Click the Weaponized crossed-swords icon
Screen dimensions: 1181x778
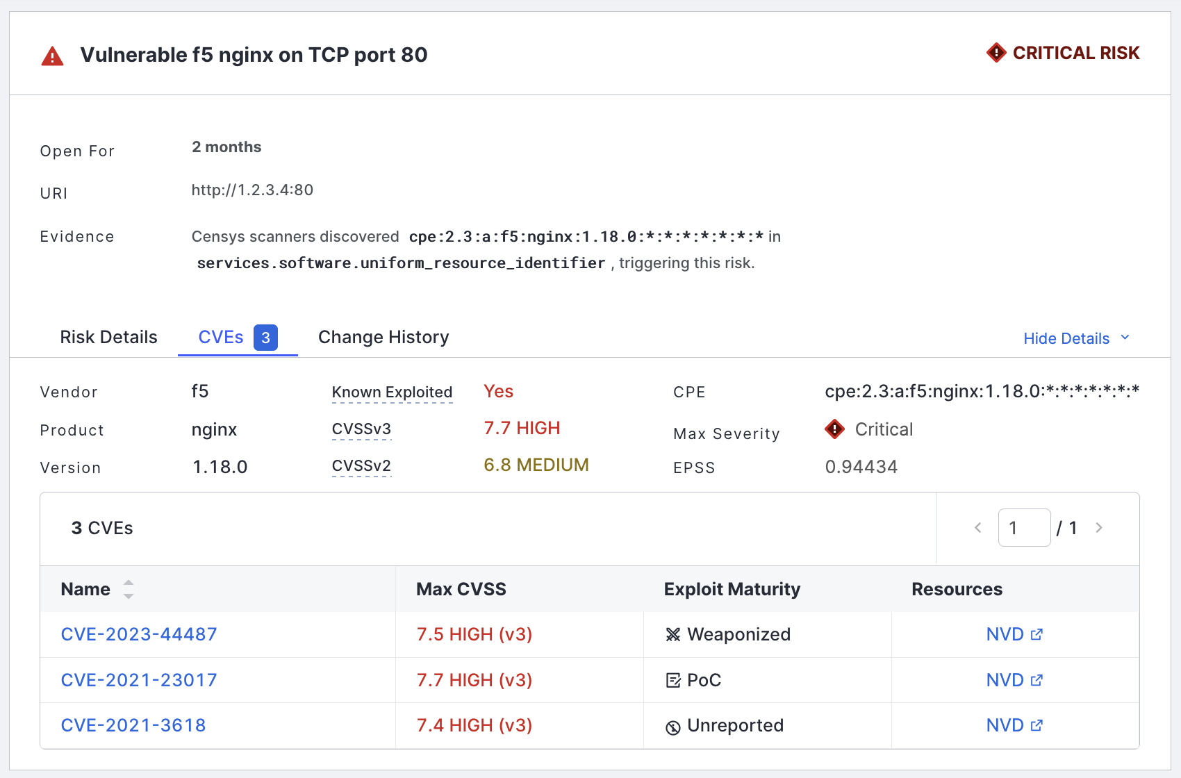pos(672,635)
